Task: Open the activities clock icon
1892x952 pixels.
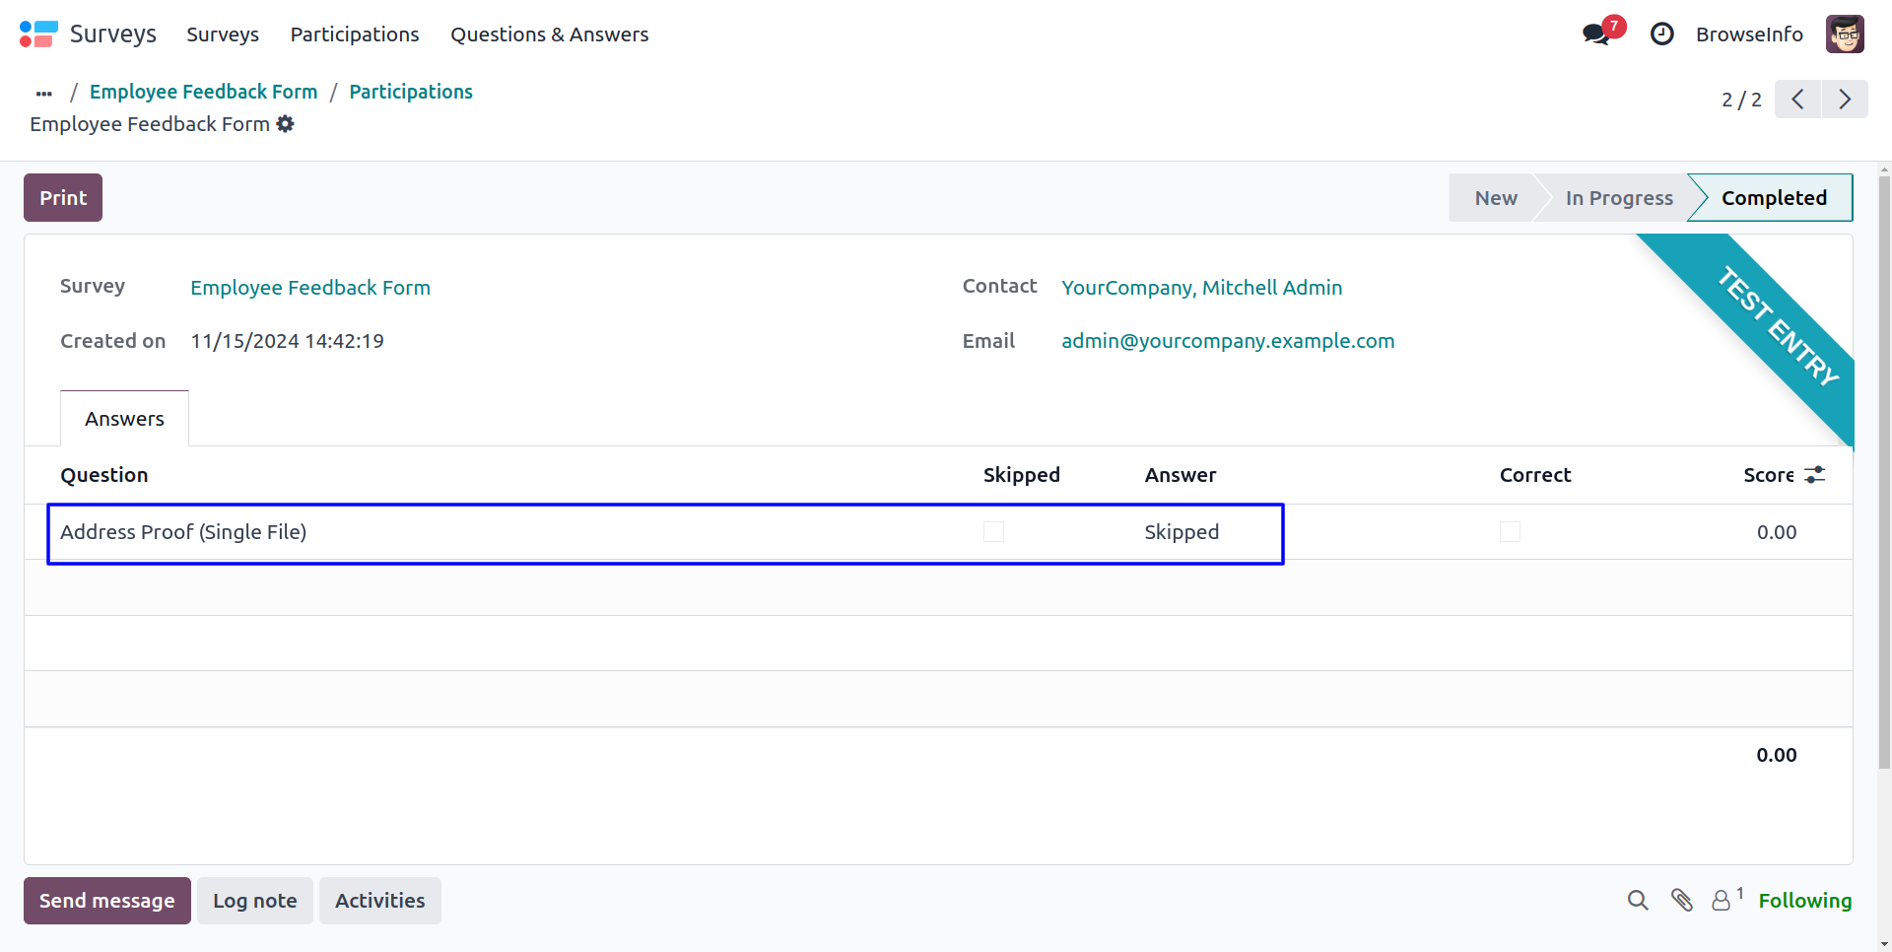Action: pos(1661,34)
